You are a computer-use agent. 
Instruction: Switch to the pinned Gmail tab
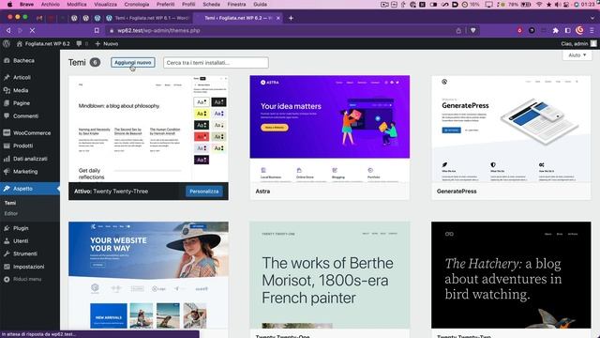[x=39, y=18]
